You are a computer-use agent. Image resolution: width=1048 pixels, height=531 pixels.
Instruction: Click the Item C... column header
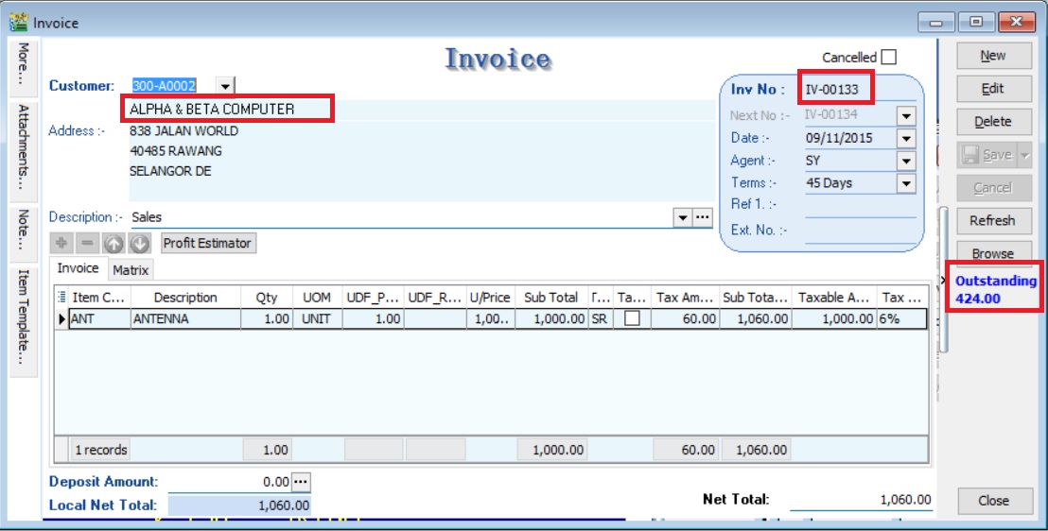pos(99,298)
